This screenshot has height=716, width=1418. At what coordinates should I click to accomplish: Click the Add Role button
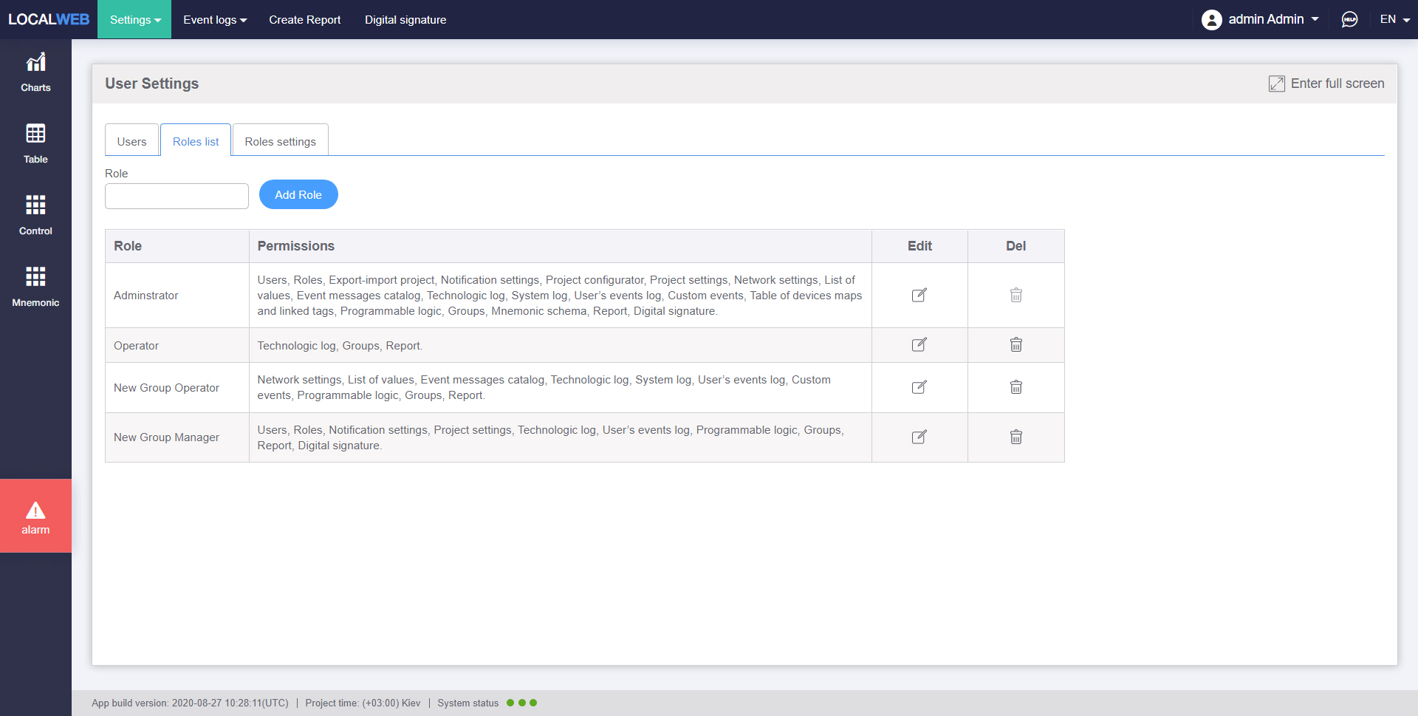[x=298, y=195]
